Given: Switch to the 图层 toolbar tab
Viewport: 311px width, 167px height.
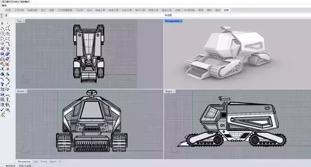Looking at the screenshot, I should [x=201, y=10].
